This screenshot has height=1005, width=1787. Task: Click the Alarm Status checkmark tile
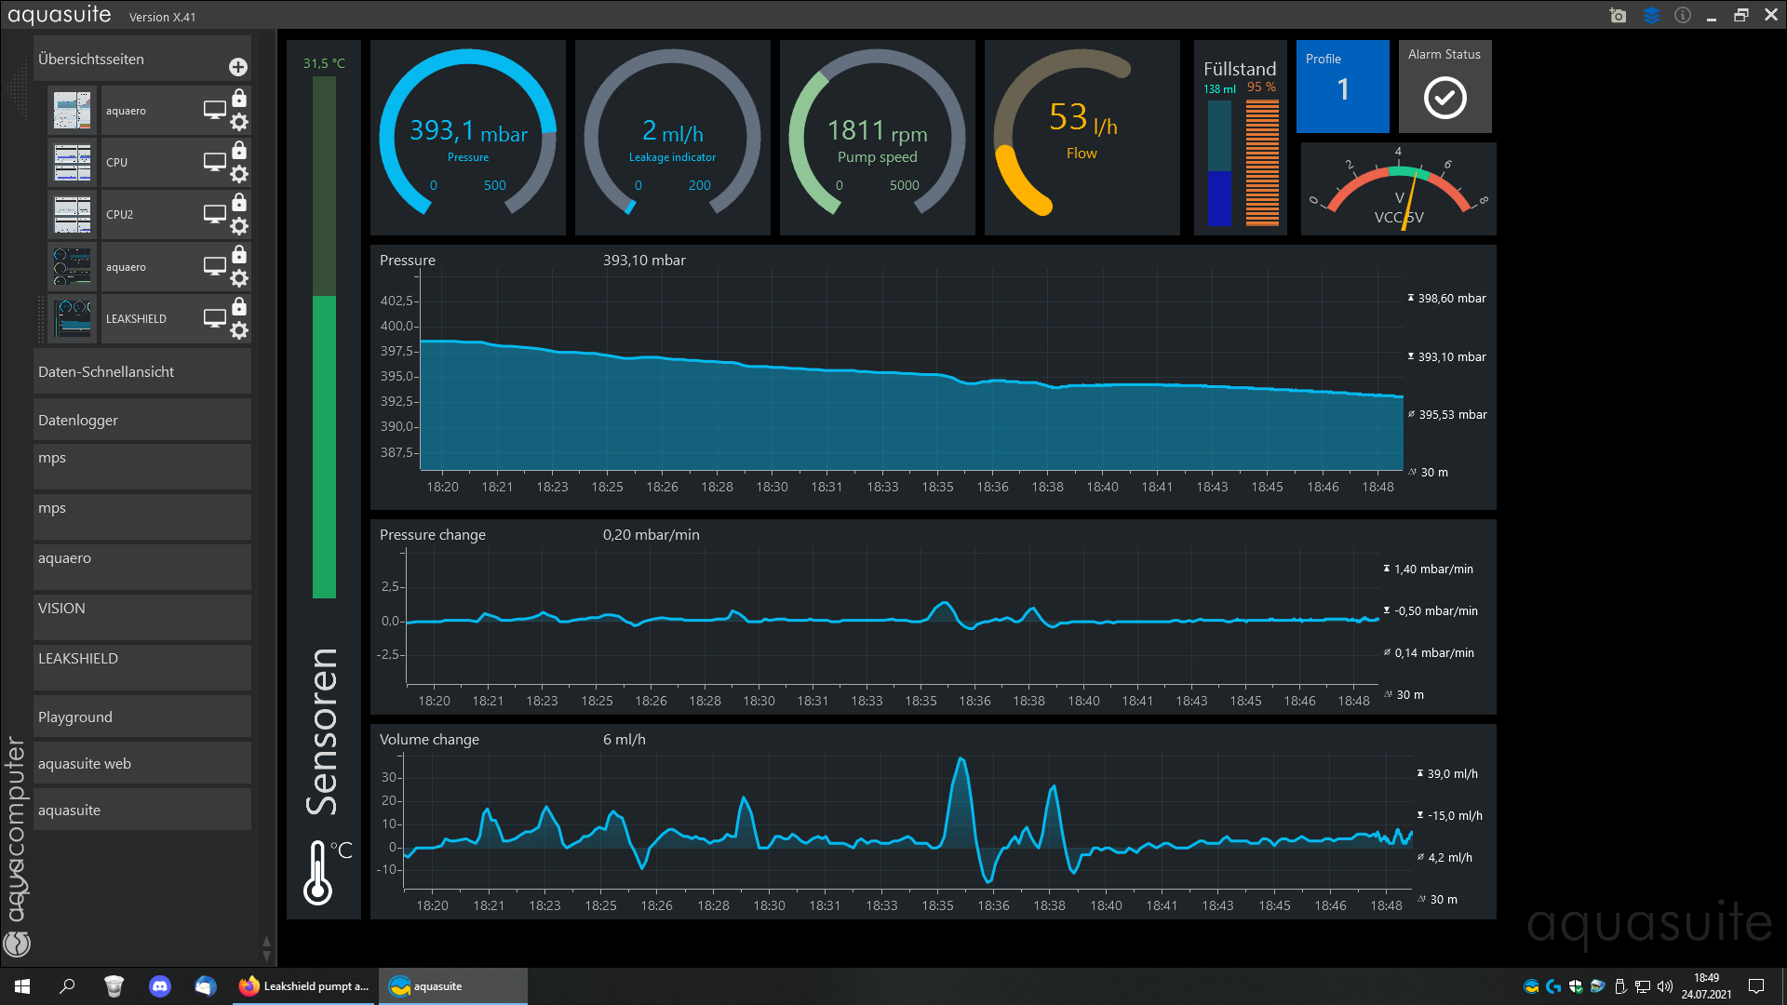point(1444,87)
